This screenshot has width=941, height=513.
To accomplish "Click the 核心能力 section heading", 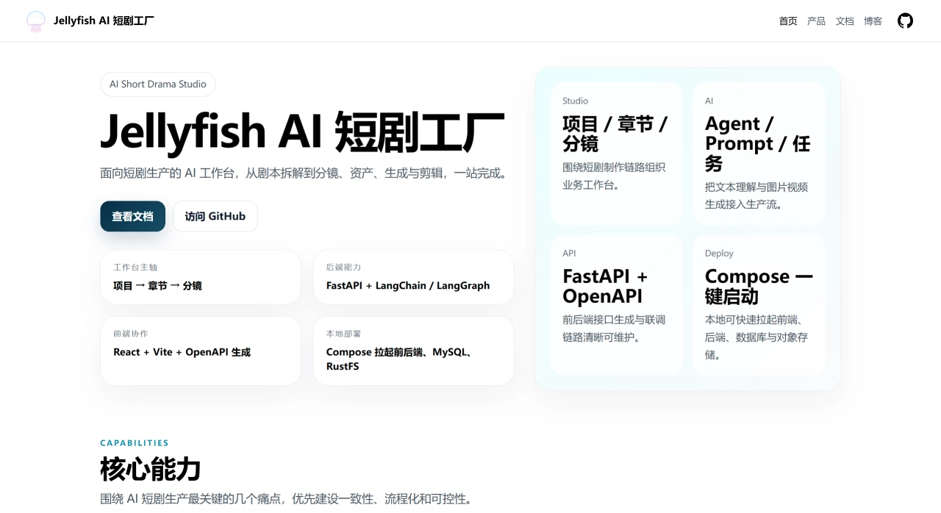I will tap(151, 469).
